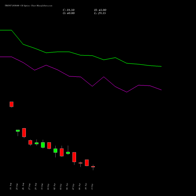
Task: Select the high value H: 45.00
Action: (100, 10)
